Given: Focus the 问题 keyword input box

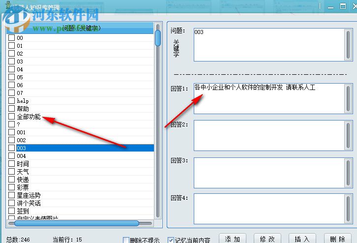Looking at the screenshot, I should (269, 45).
